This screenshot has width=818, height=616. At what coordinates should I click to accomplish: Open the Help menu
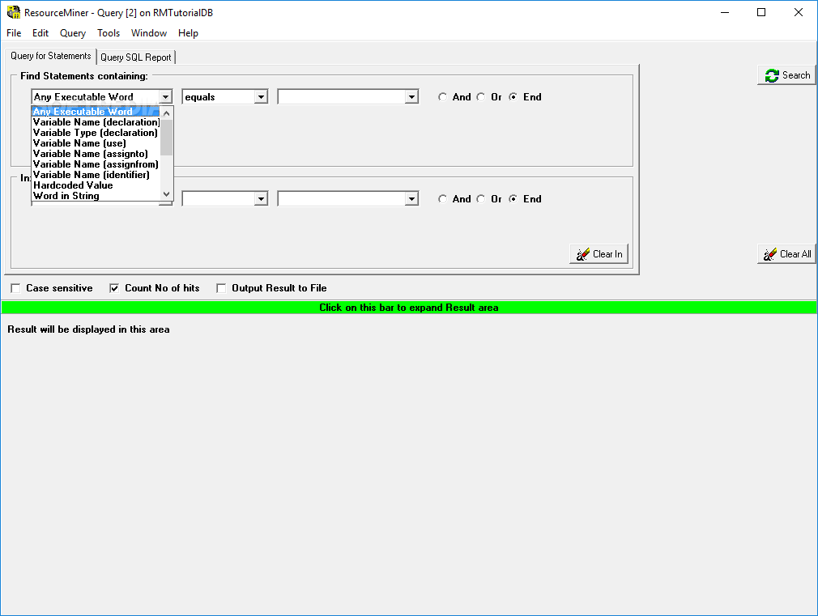[x=188, y=33]
